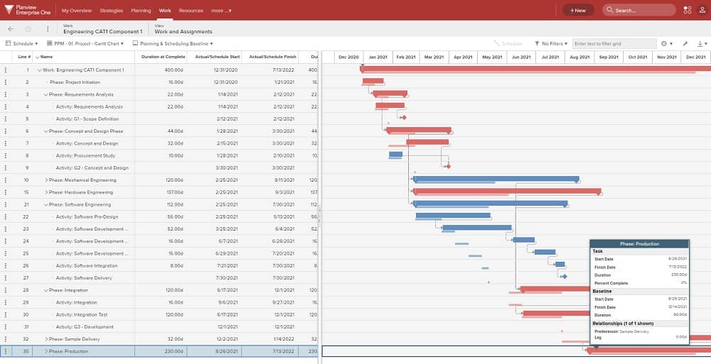Click the Production phase Gantt bar

[x=648, y=351]
